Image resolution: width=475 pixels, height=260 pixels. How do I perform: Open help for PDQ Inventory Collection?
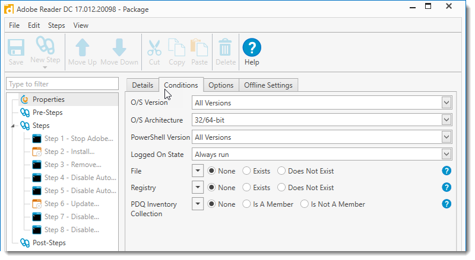pyautogui.click(x=446, y=204)
